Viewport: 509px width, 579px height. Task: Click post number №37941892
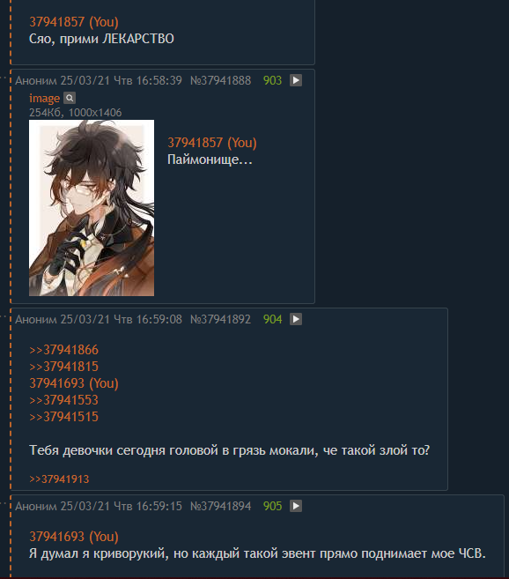click(220, 319)
